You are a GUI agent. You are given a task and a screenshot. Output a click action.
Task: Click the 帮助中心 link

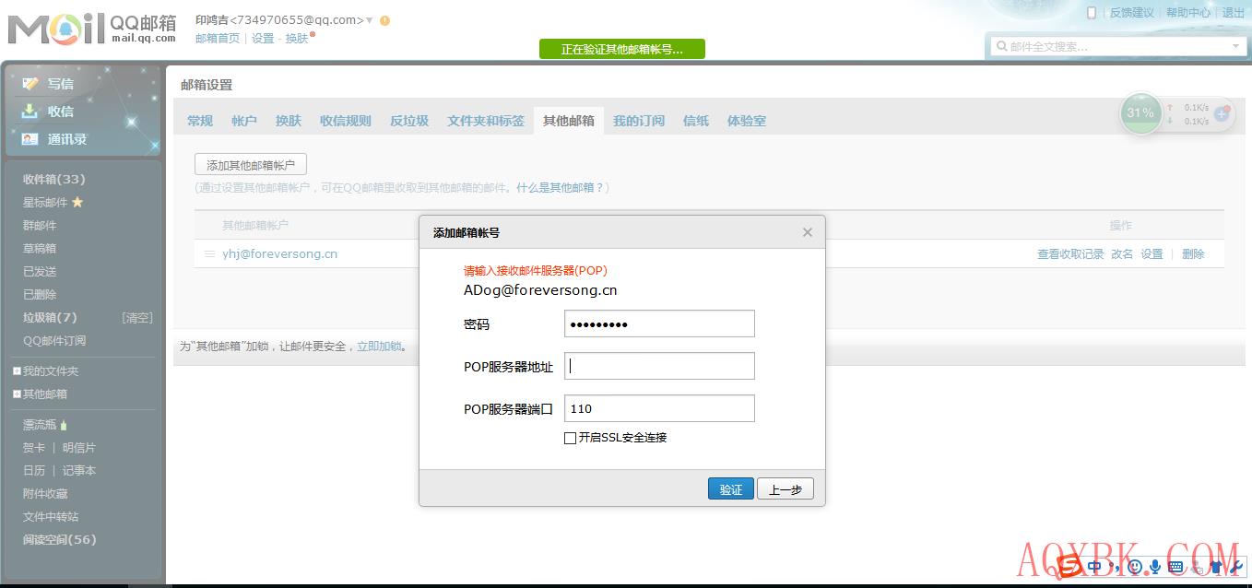(x=1188, y=13)
